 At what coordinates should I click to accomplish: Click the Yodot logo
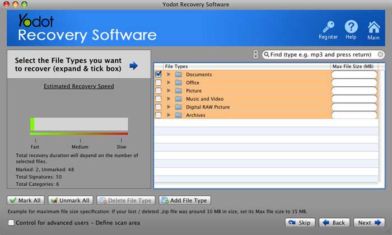tap(36, 21)
